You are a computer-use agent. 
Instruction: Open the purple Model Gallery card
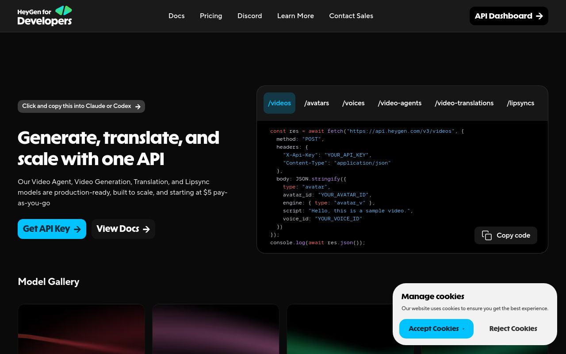coord(216,329)
